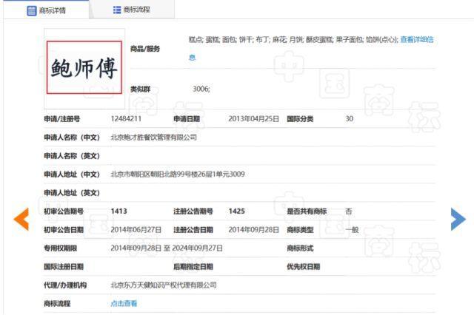The image size is (474, 315).
Task: Click the blue next arrow
Action: click(x=458, y=219)
